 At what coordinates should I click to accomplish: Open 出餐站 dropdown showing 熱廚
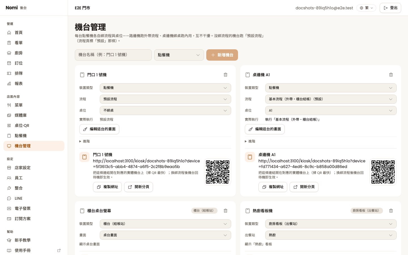click(331, 235)
